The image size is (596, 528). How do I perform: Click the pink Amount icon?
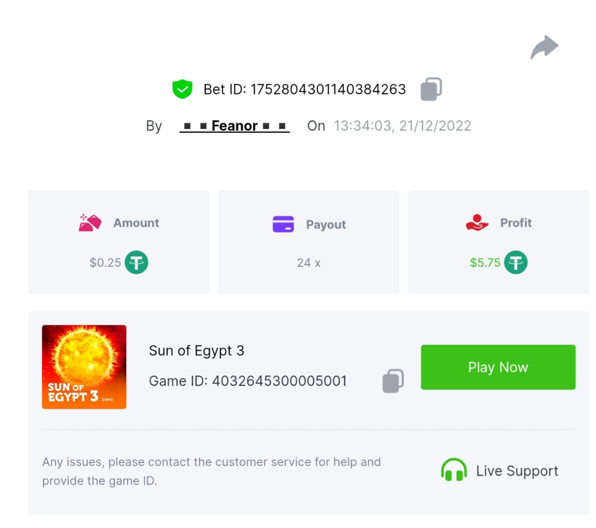[90, 223]
